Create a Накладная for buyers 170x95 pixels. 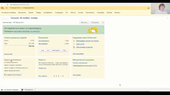coord(56,50)
